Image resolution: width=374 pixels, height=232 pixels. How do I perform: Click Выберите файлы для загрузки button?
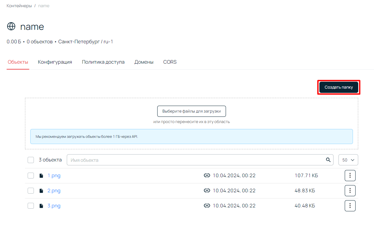(x=191, y=111)
